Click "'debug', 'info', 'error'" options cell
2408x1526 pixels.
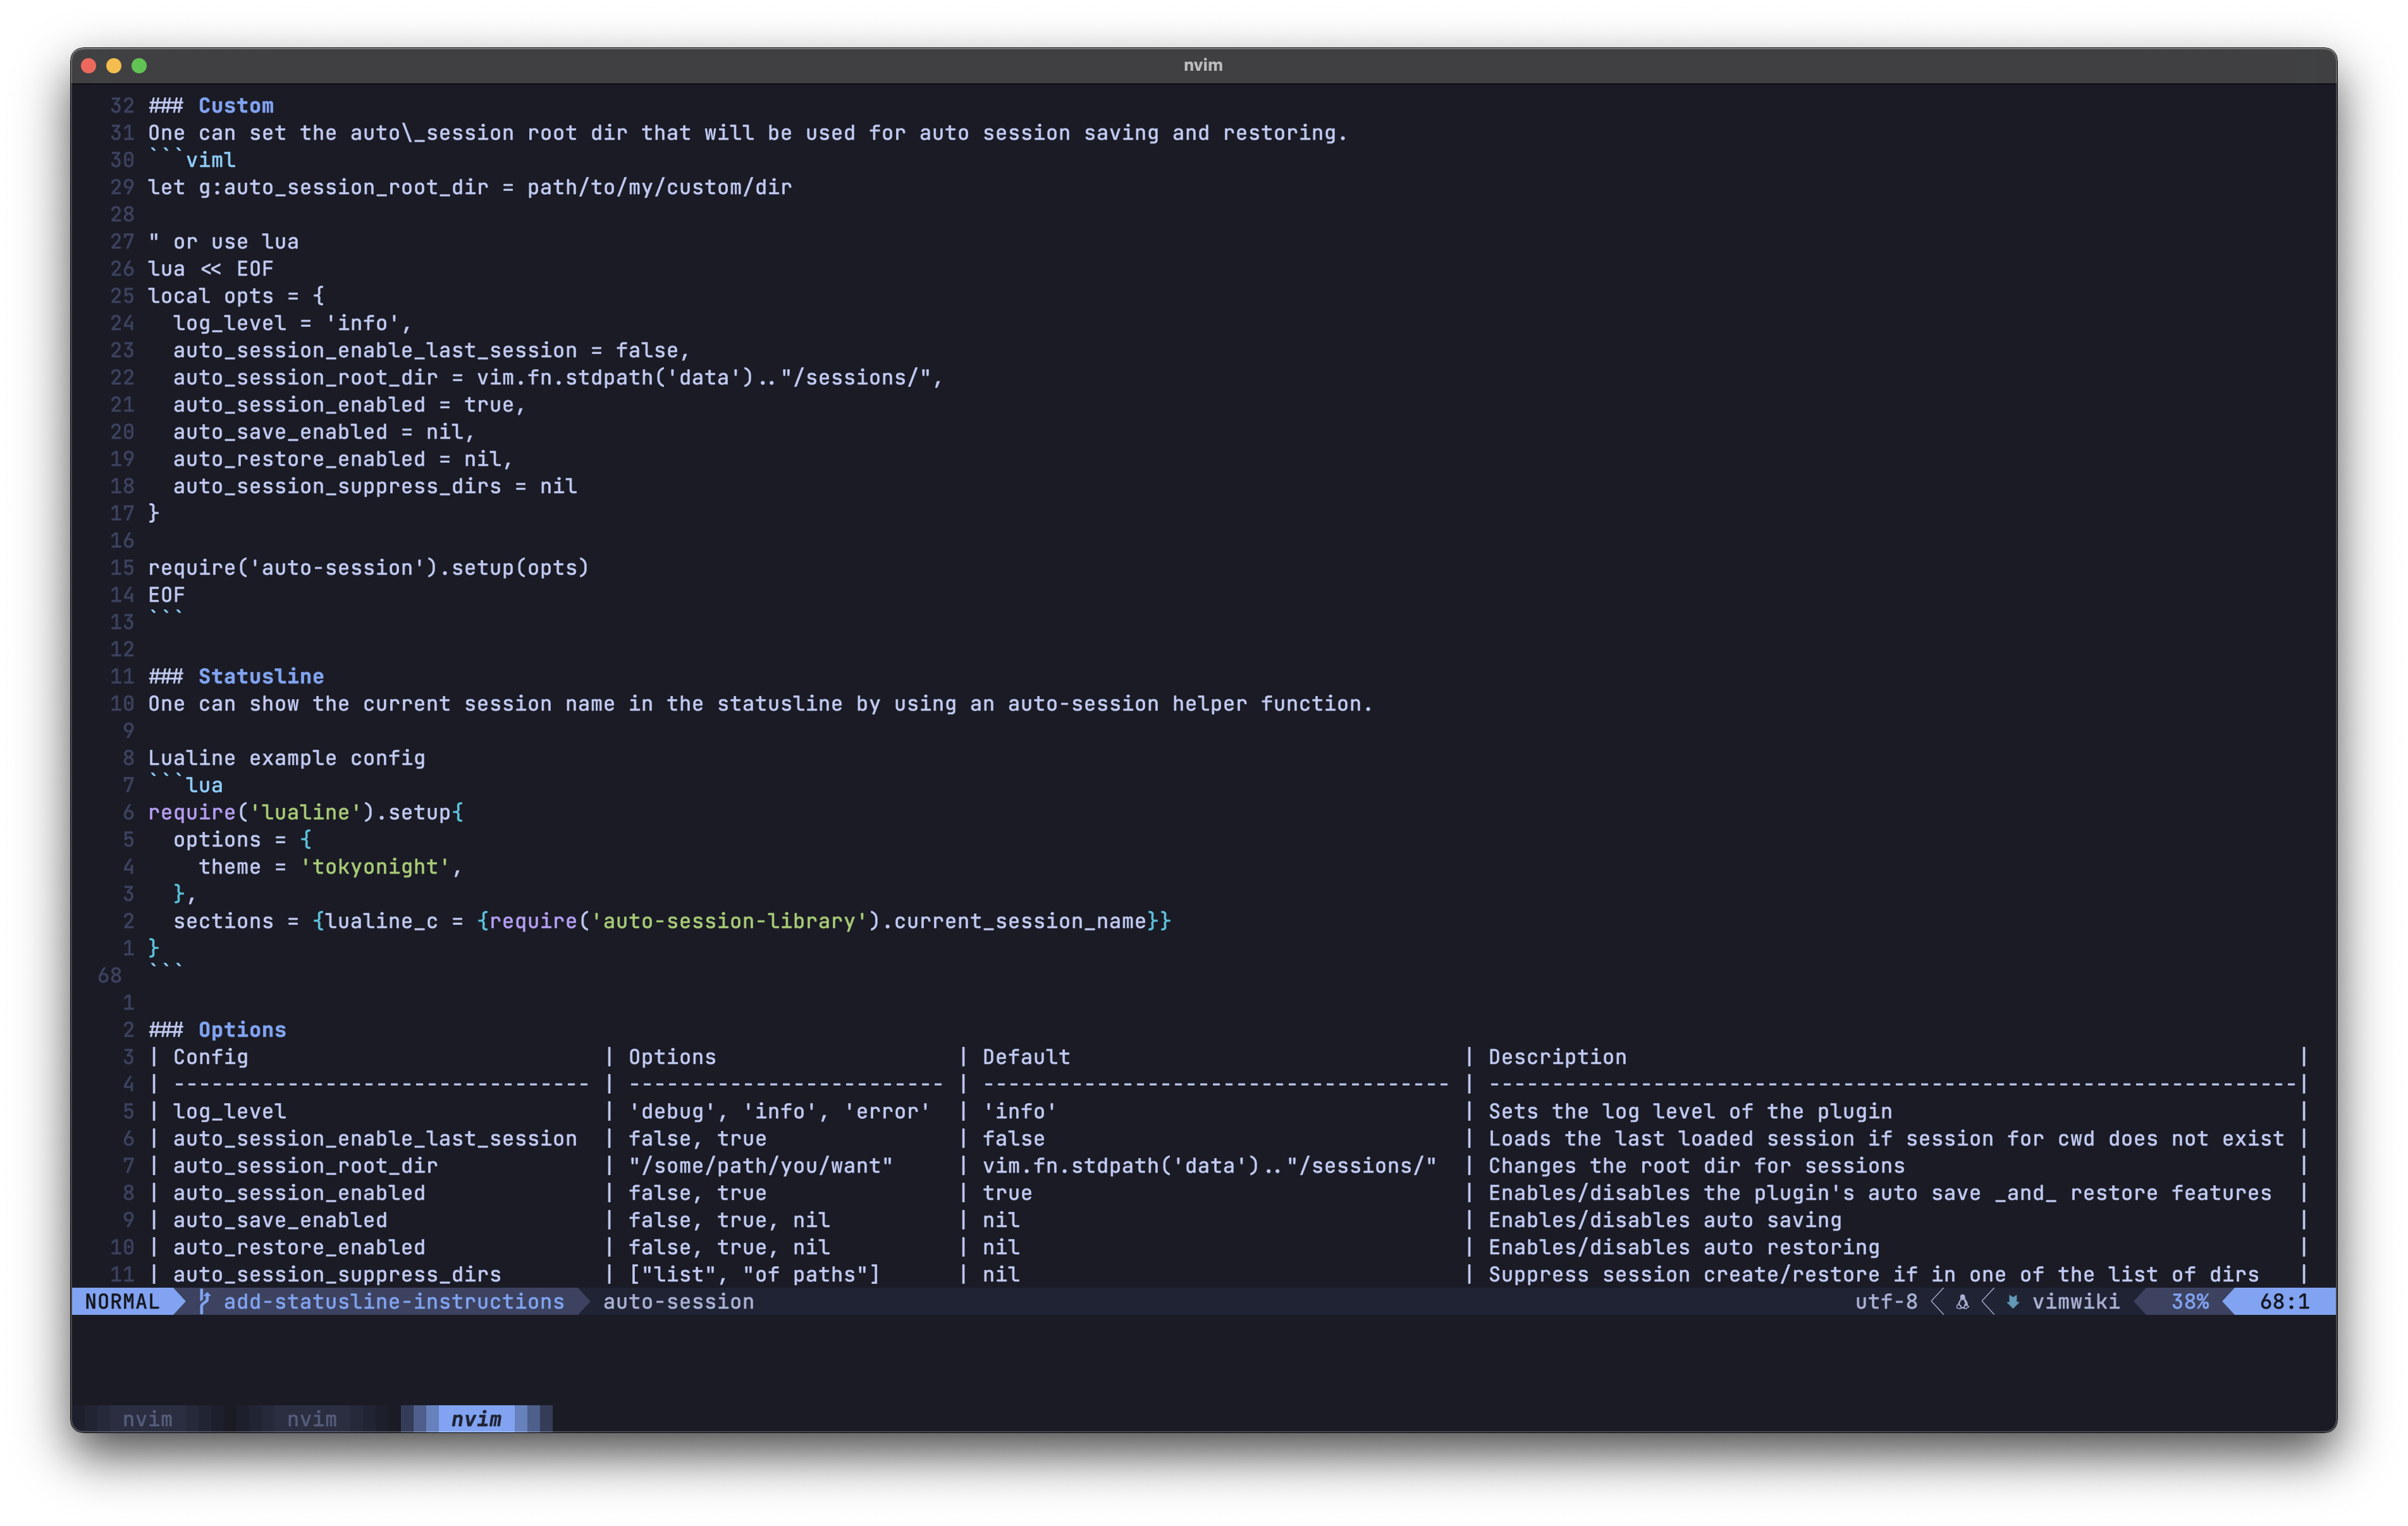click(779, 1111)
